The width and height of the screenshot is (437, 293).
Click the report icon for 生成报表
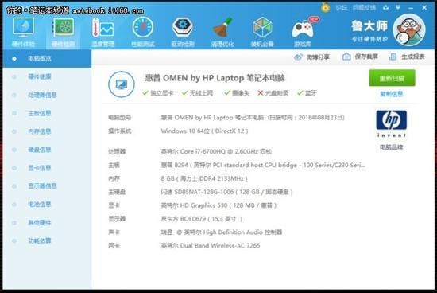(393, 57)
